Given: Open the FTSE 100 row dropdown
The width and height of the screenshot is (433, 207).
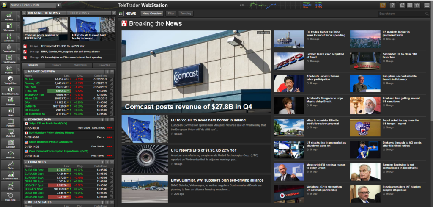Looking at the screenshot, I should pyautogui.click(x=111, y=91).
